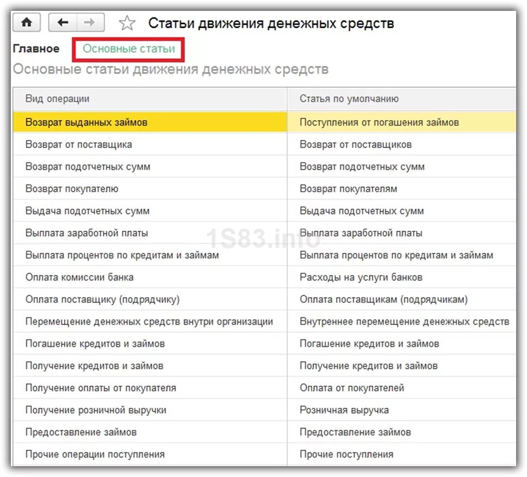The width and height of the screenshot is (527, 477).
Task: Select row Оплата комиссии банка
Action: coord(150,277)
